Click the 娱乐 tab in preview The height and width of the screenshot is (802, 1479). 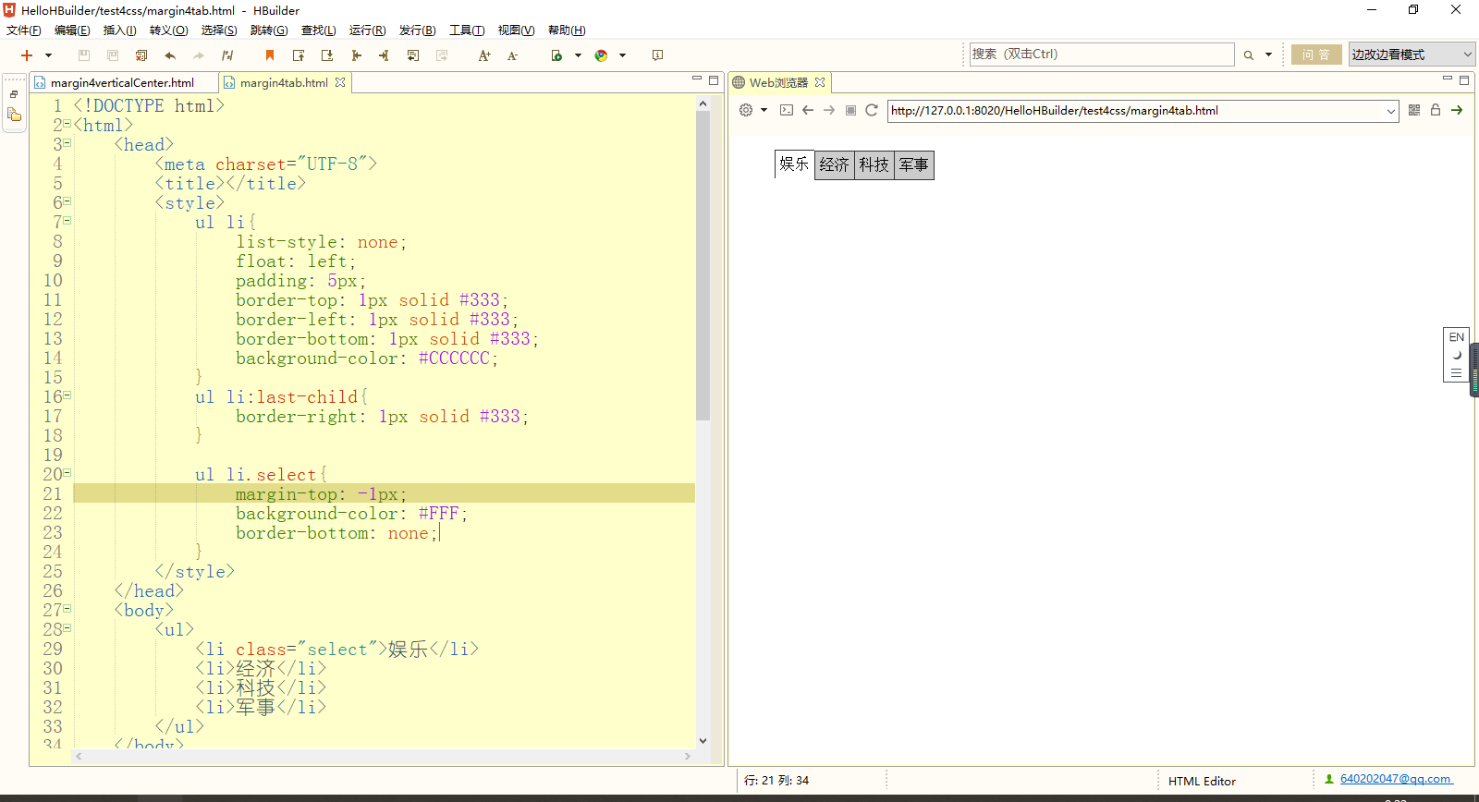point(794,164)
